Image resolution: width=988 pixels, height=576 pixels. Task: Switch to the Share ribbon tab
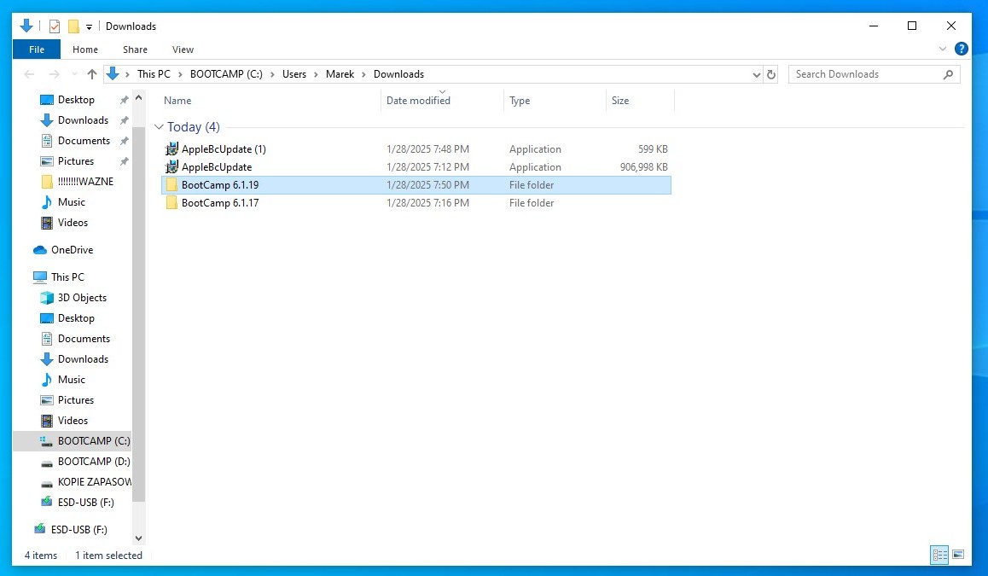click(x=135, y=49)
